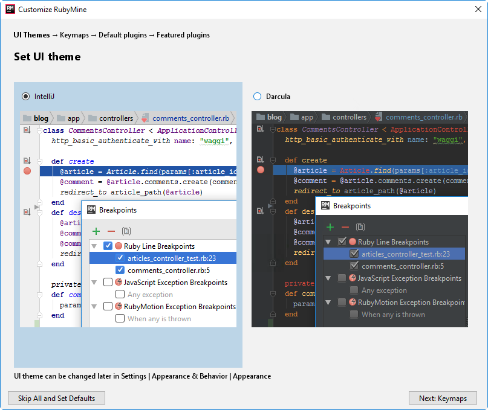Toggle Ruby Line Breakpoints checkbox in light preview

tap(108, 246)
